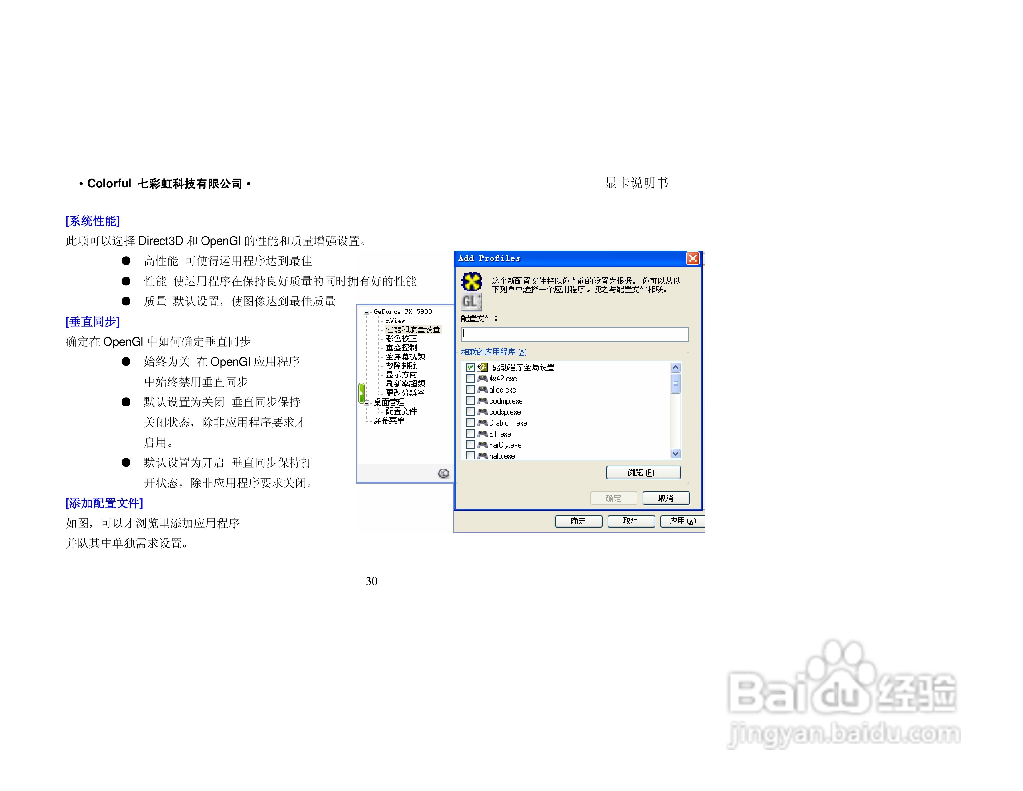Click the green slide-out tab handle

coord(362,393)
